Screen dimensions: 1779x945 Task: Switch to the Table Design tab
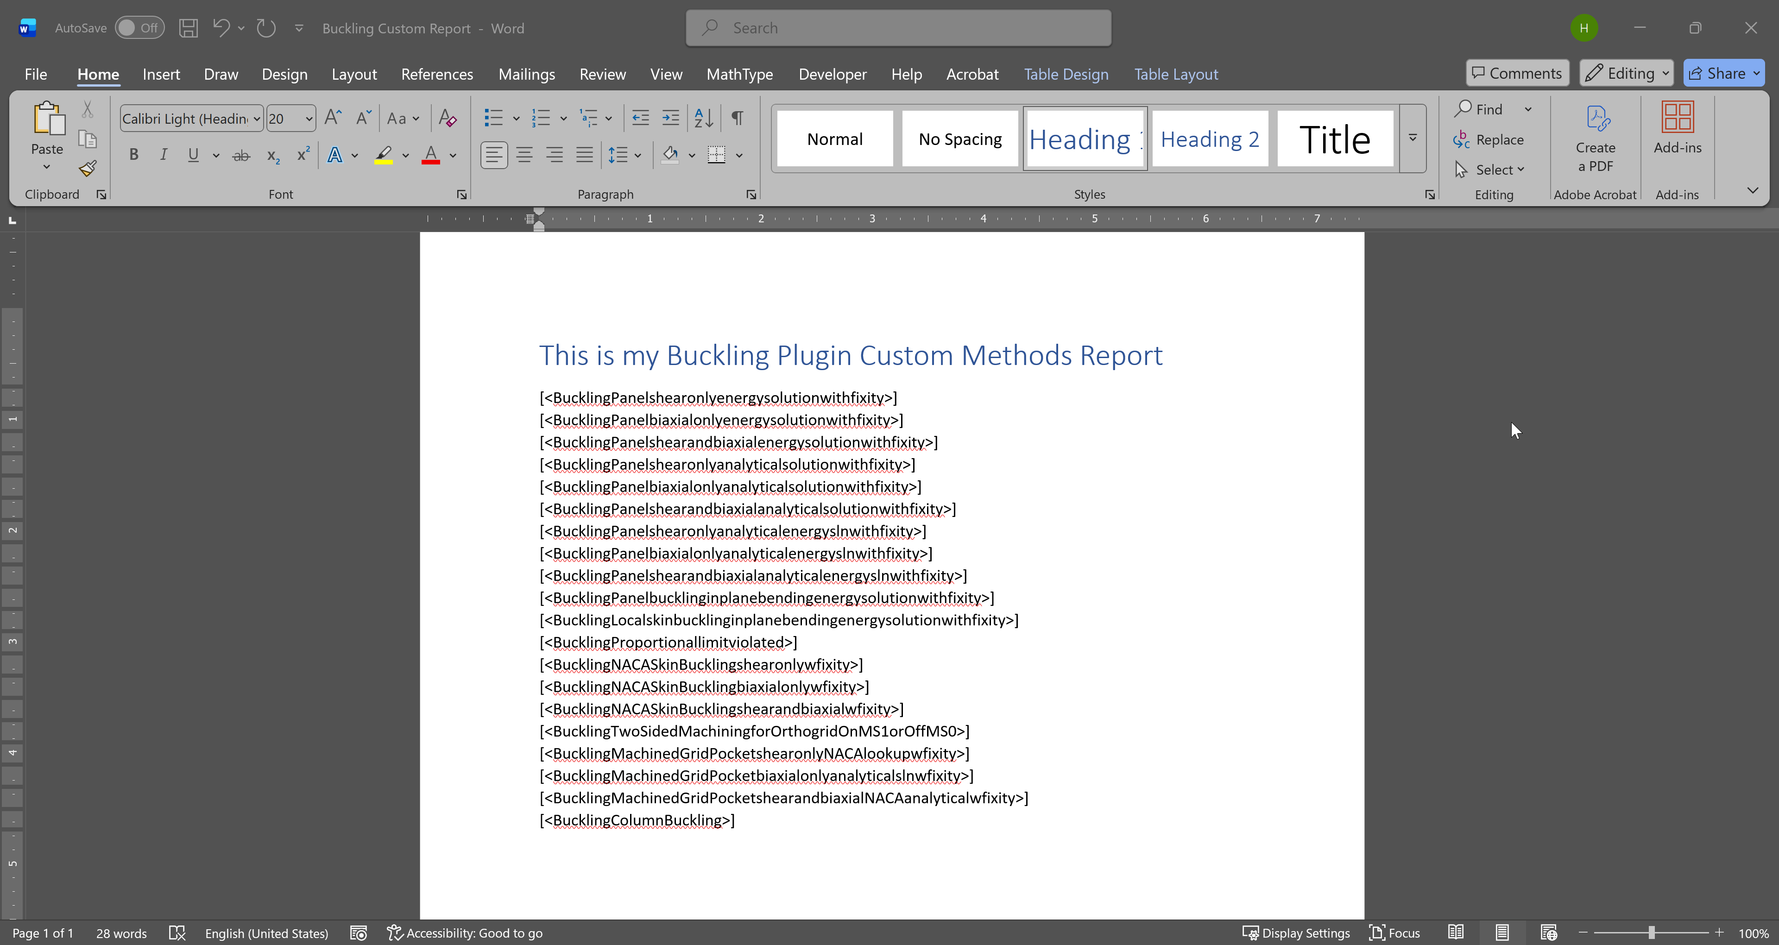[x=1066, y=74]
